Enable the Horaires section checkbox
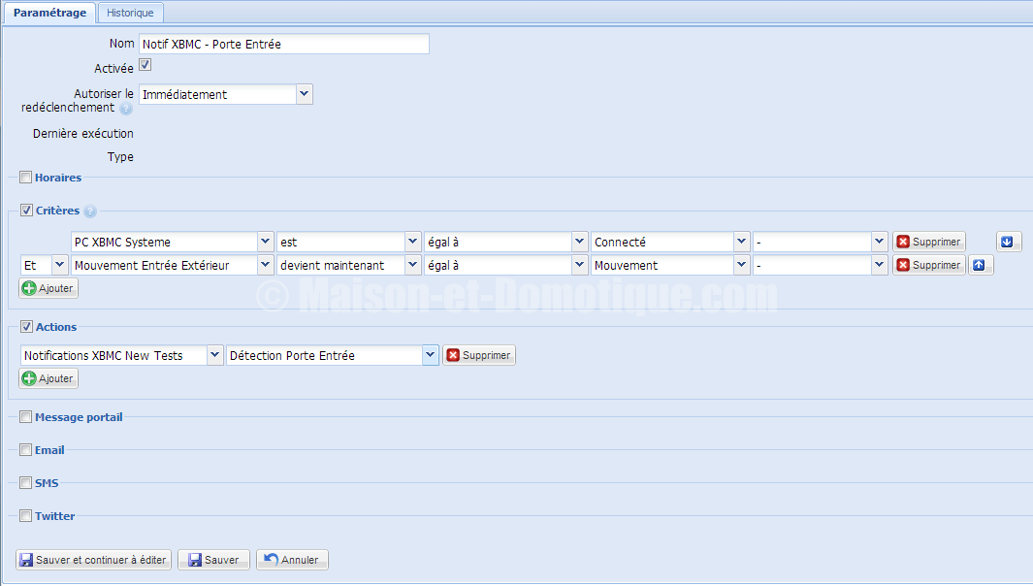 (25, 178)
